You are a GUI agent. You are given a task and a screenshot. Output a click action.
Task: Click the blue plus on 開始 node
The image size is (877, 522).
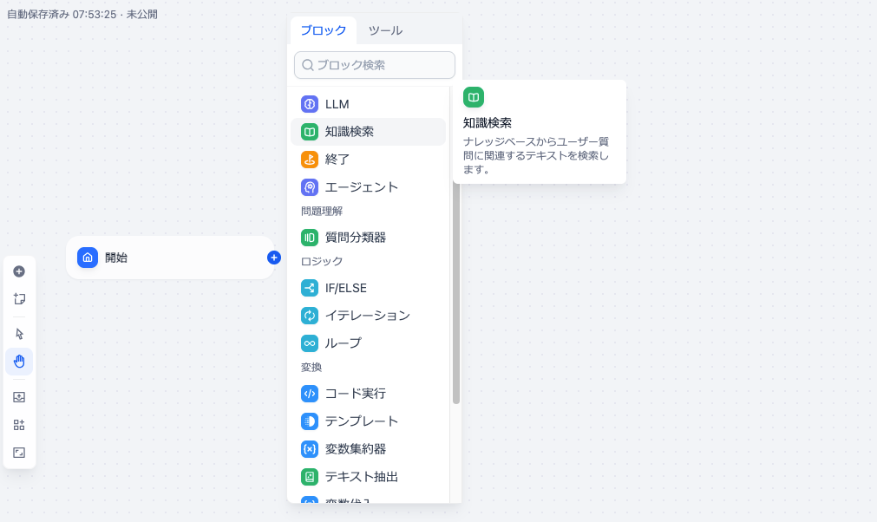pyautogui.click(x=274, y=258)
